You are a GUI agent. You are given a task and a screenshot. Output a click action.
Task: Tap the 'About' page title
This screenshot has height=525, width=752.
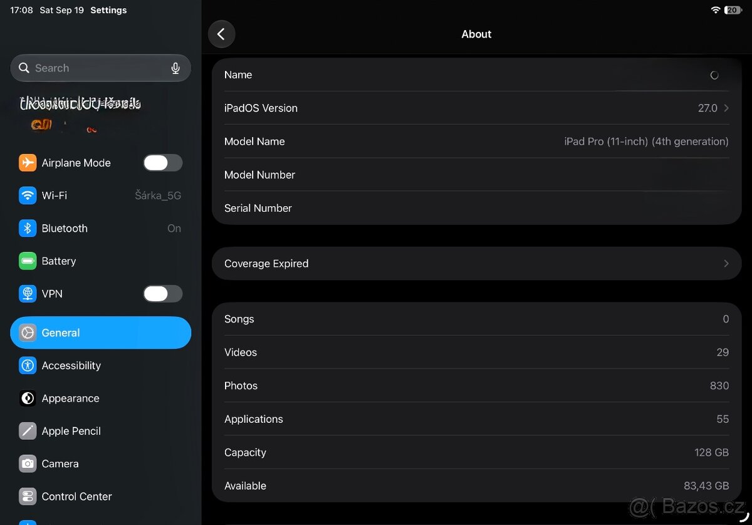click(x=476, y=34)
